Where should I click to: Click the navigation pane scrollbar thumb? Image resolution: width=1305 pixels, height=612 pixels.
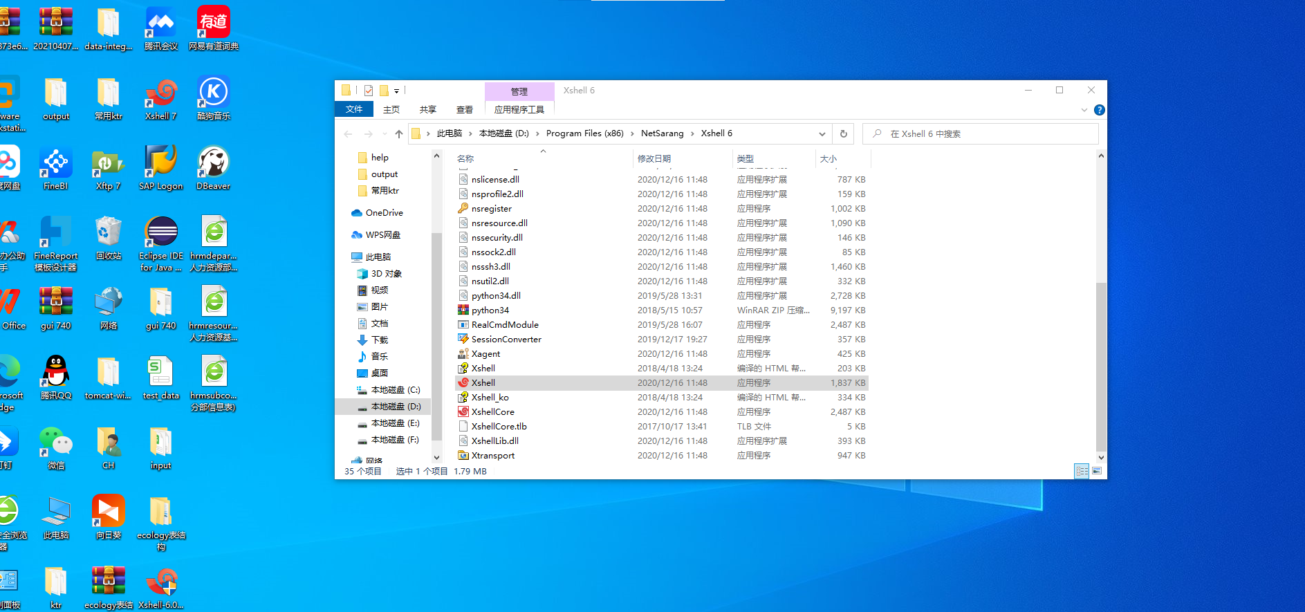click(436, 337)
